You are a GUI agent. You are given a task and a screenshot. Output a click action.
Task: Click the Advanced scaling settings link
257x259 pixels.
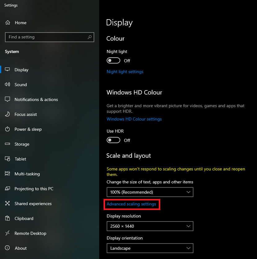point(131,204)
